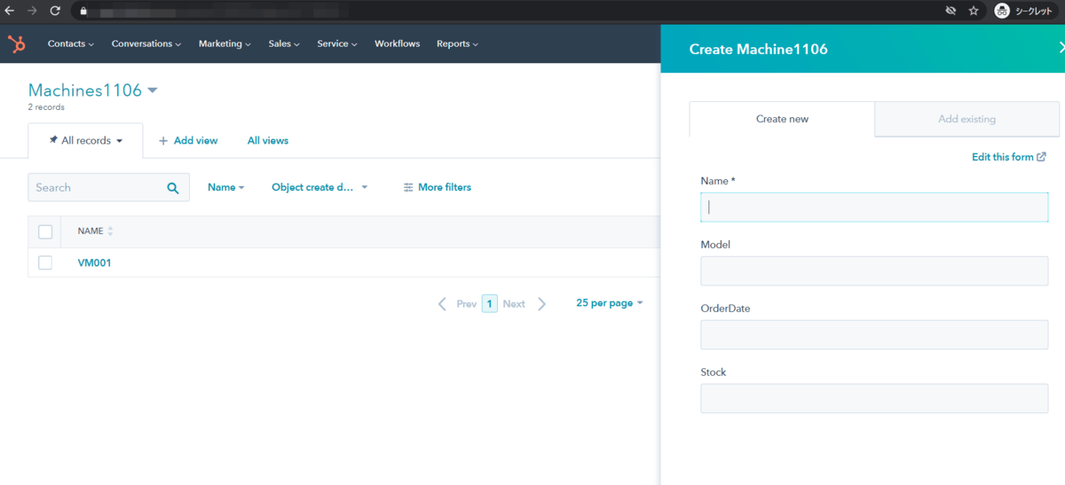Open the Edit this form link
The height and width of the screenshot is (485, 1065).
pyautogui.click(x=1009, y=157)
